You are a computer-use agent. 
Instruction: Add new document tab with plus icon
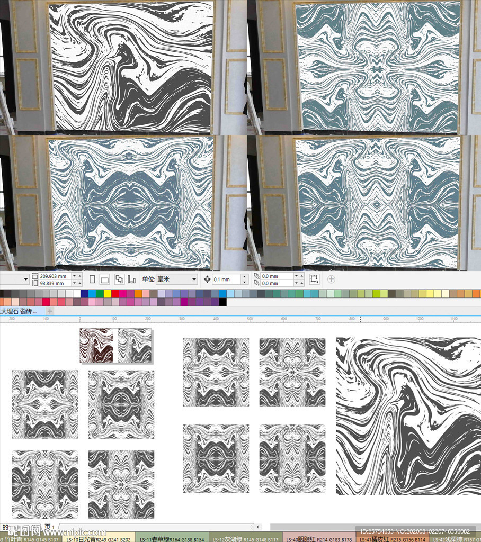(50, 312)
